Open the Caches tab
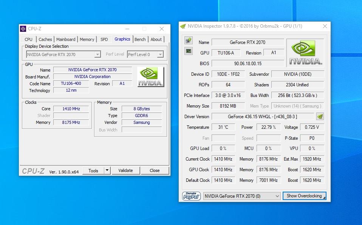362x225 pixels. tap(45, 39)
